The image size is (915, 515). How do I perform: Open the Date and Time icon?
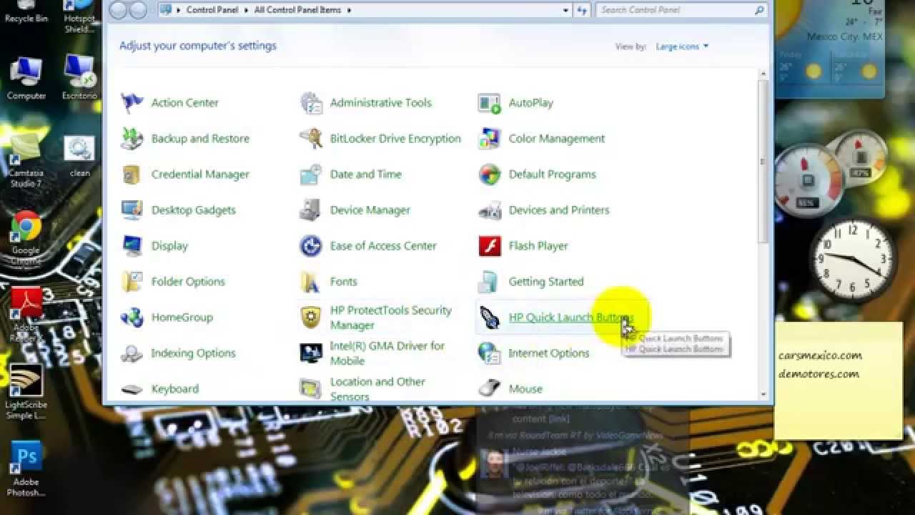click(x=311, y=175)
